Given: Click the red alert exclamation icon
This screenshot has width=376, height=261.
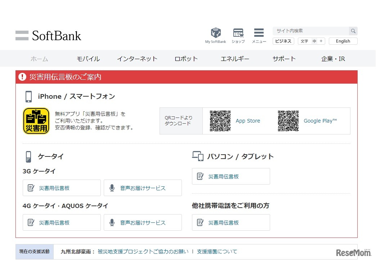Looking at the screenshot, I should pyautogui.click(x=22, y=77).
